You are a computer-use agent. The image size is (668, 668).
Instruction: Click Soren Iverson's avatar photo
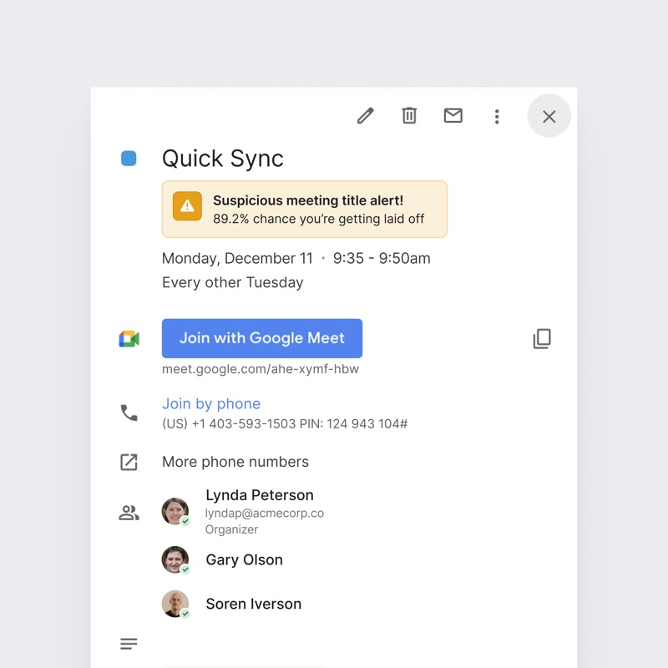tap(175, 604)
